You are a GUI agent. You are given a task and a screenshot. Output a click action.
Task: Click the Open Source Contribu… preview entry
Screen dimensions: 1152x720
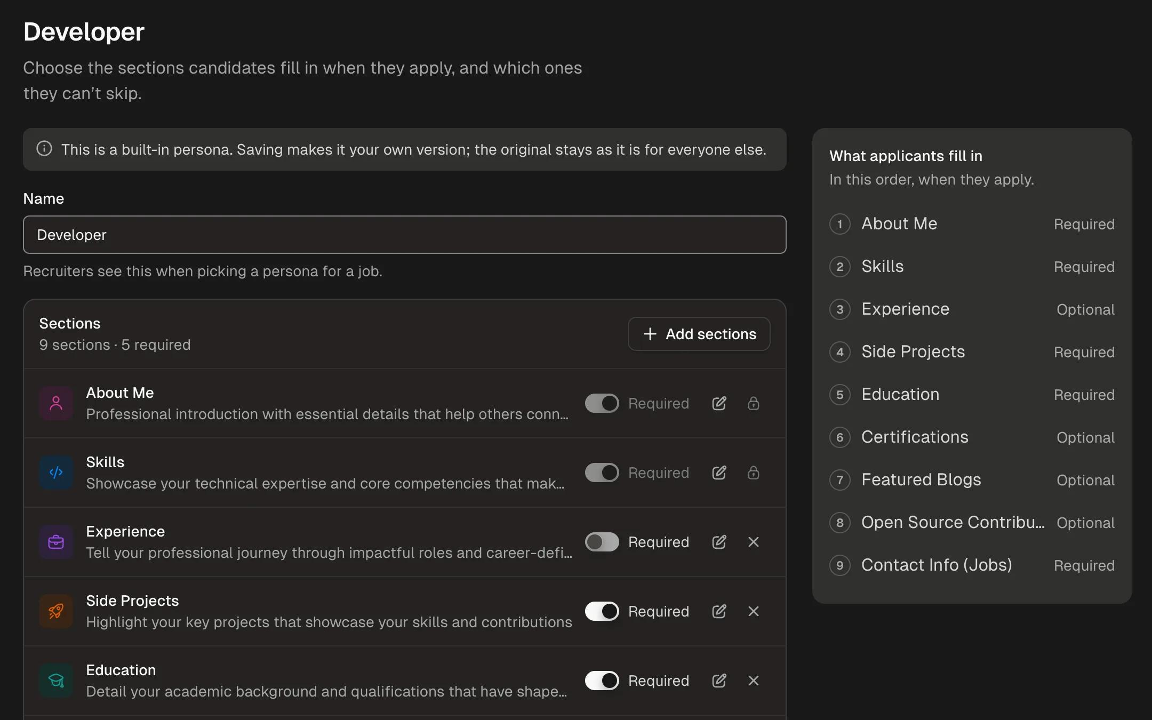[x=972, y=523]
